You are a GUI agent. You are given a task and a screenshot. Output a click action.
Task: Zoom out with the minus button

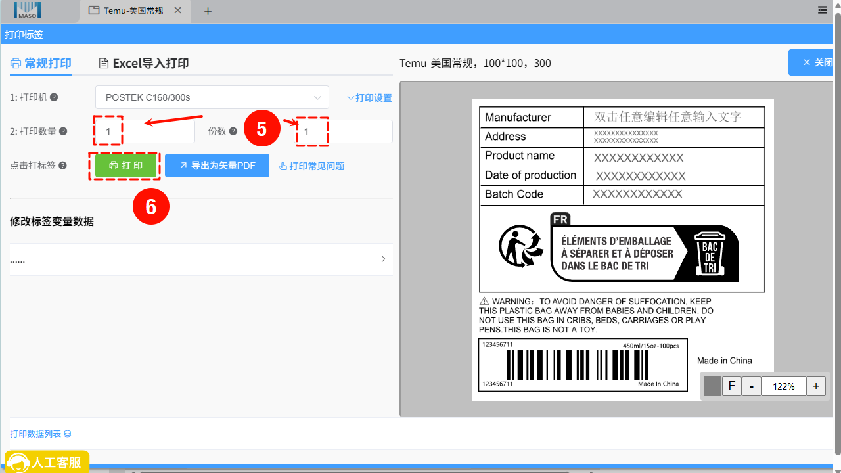[x=751, y=386]
